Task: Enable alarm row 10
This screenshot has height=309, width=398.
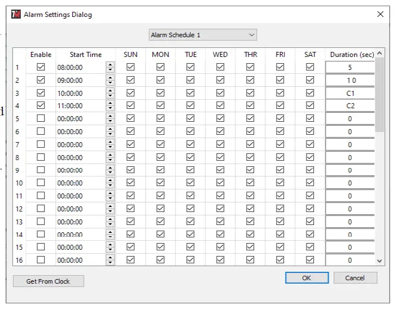Action: tap(41, 183)
